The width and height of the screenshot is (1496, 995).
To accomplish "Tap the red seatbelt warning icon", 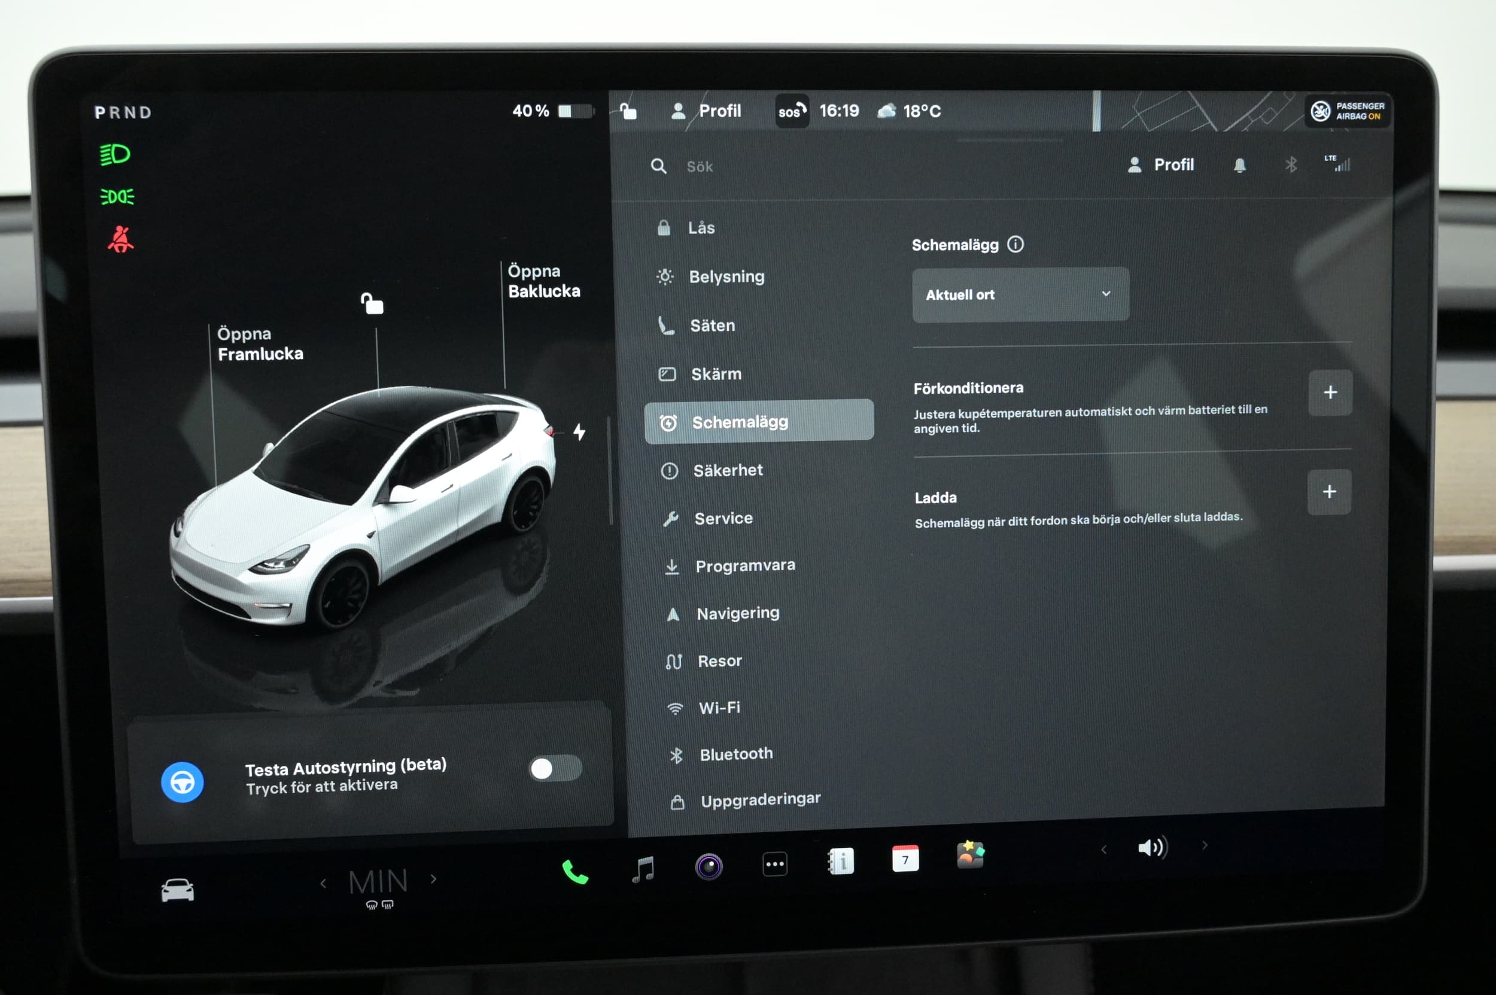I will pos(121,239).
